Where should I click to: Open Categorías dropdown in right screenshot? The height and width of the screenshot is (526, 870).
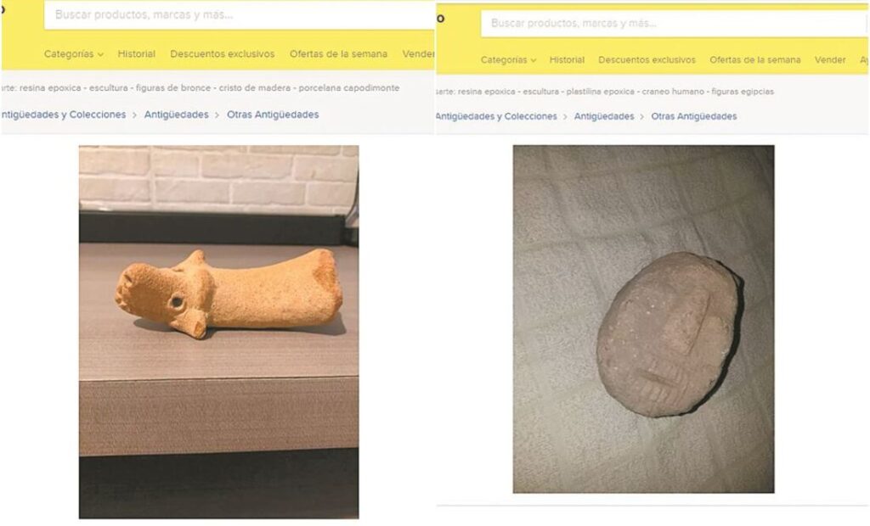click(508, 60)
